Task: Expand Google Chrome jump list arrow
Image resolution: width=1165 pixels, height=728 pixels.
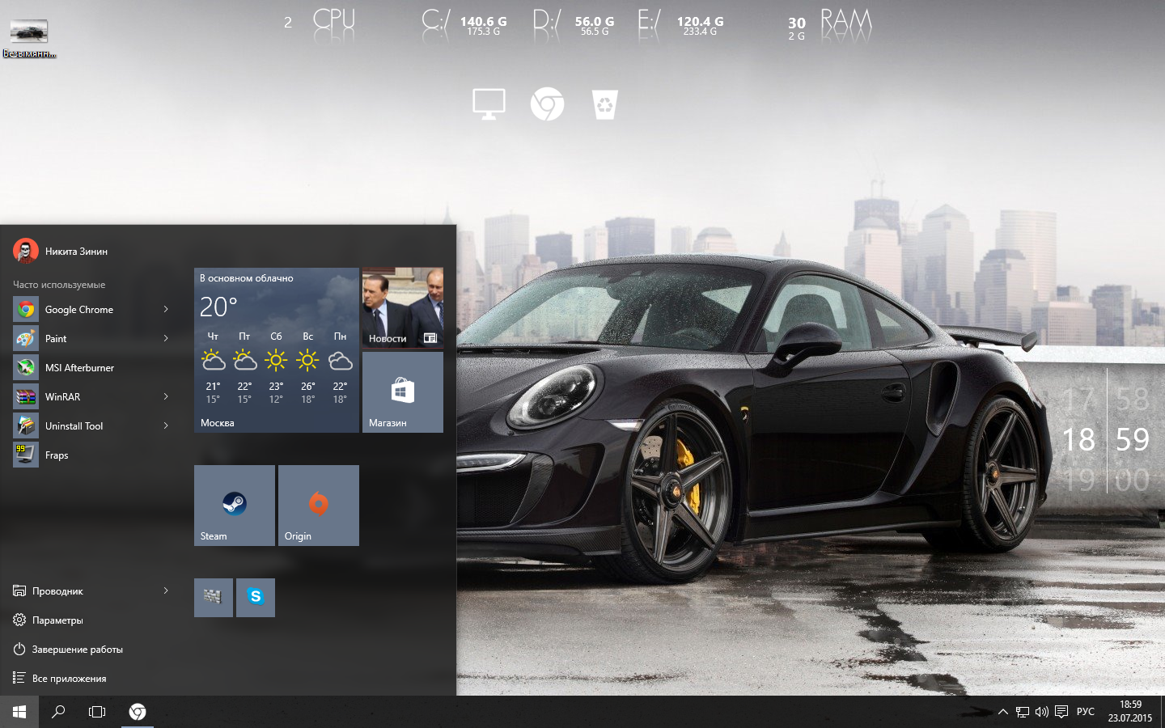Action: point(166,310)
